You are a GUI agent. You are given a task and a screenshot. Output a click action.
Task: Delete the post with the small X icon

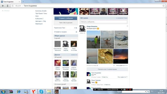(x=127, y=26)
